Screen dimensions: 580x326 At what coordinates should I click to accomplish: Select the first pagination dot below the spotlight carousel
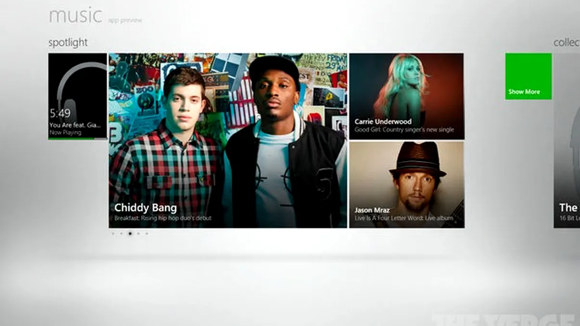pyautogui.click(x=113, y=234)
